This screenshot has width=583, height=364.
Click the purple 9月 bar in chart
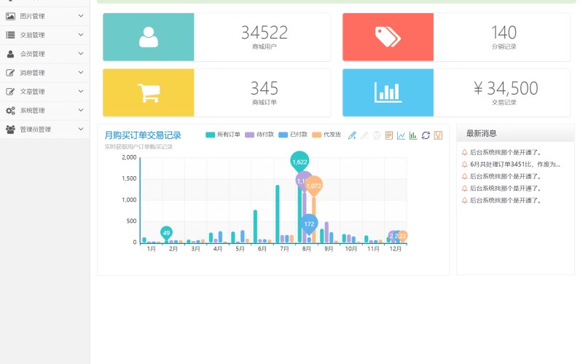326,232
